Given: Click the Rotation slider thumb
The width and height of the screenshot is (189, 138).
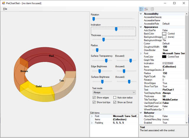Looking at the screenshot, I should (94, 19).
